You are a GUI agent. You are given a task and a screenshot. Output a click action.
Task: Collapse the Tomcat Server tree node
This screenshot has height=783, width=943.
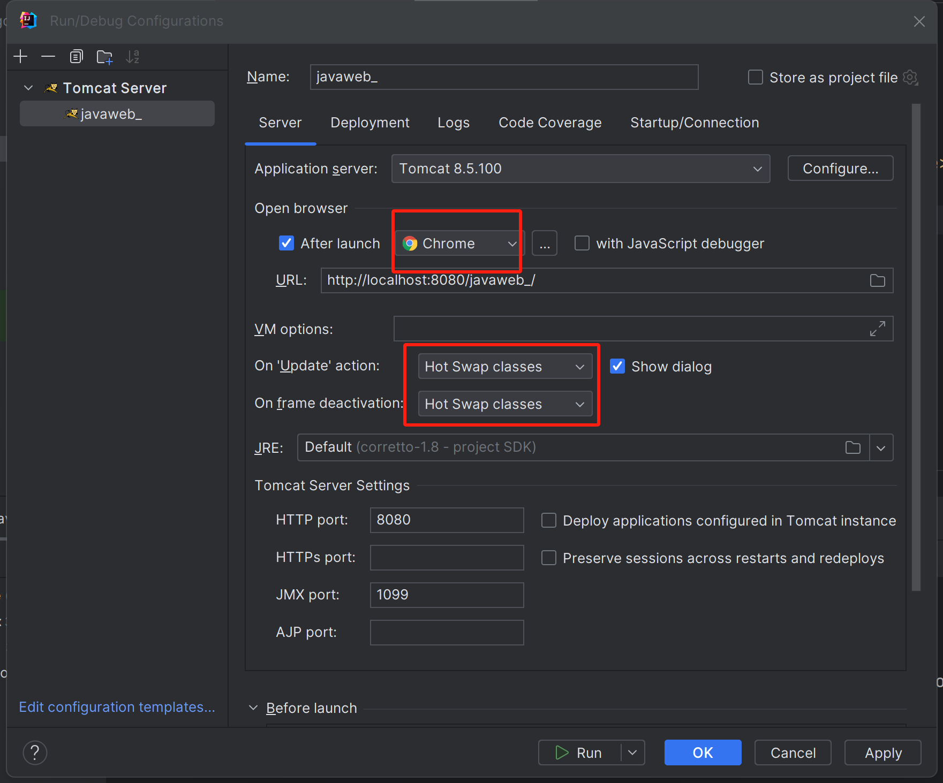pos(28,88)
